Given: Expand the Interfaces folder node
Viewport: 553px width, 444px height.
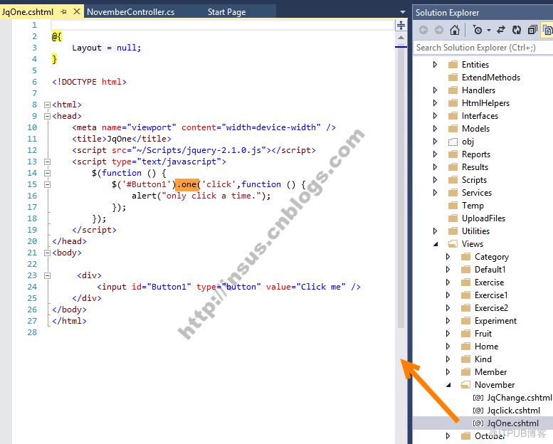Looking at the screenshot, I should click(435, 116).
